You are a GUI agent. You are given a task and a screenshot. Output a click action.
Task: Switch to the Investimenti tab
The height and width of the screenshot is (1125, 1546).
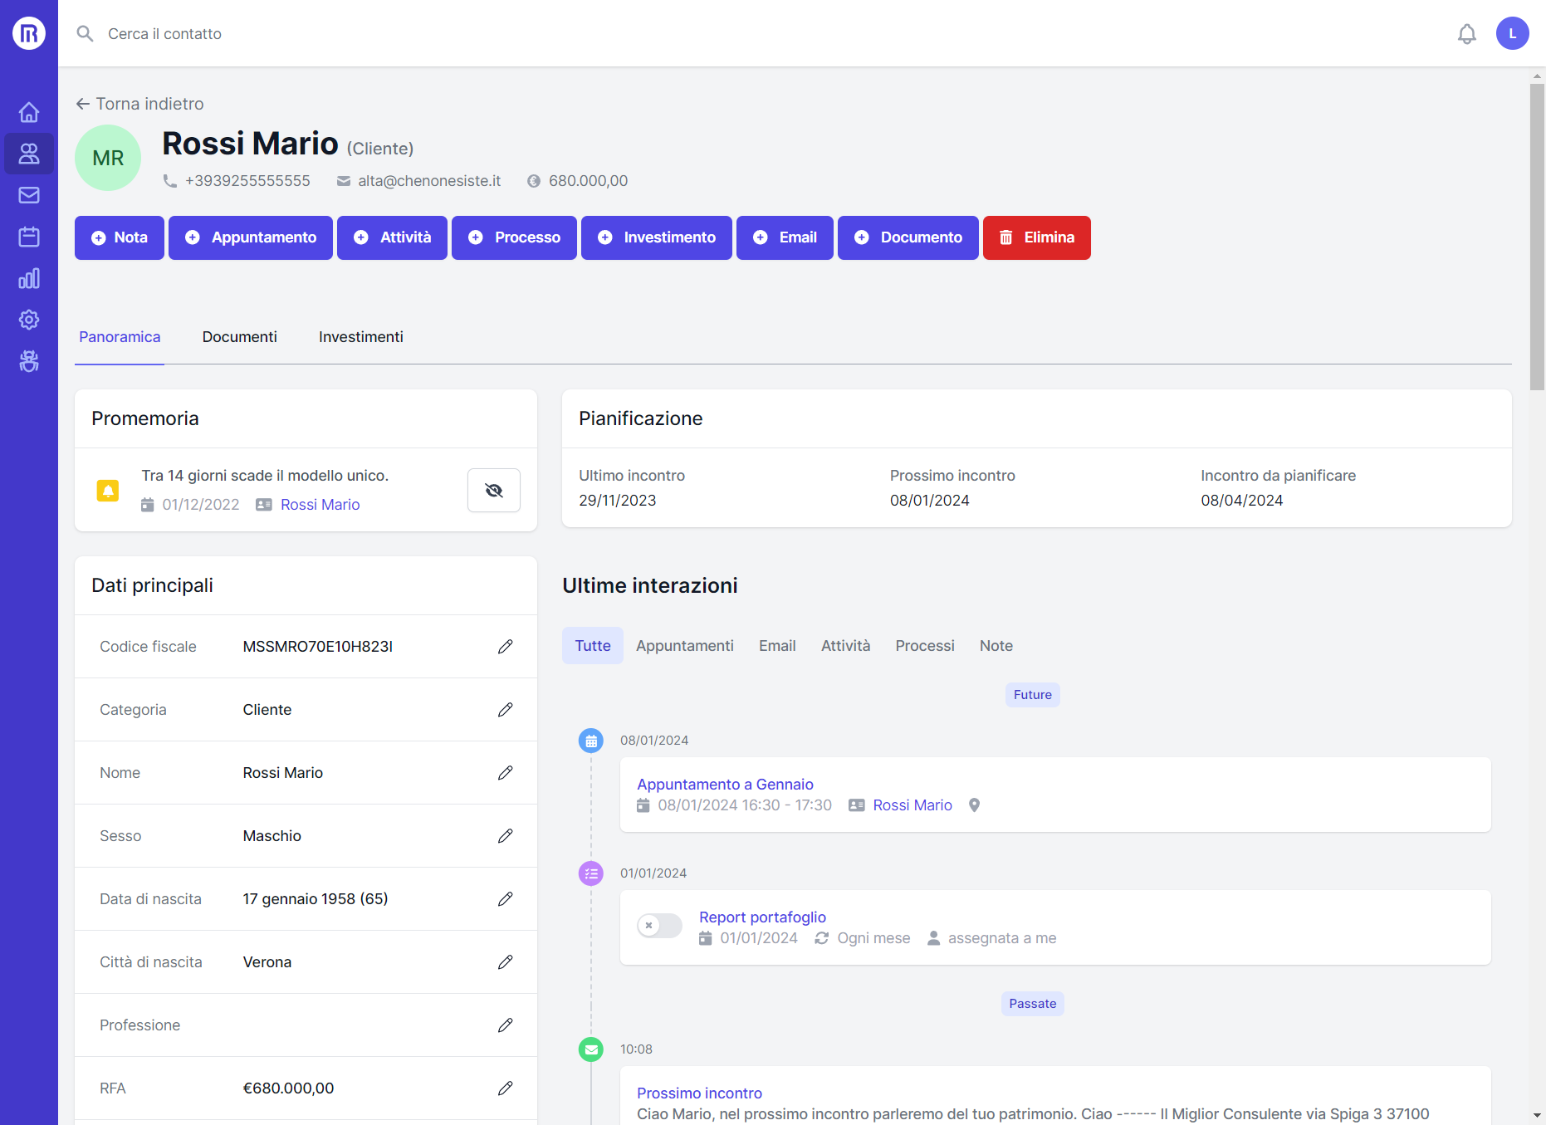[x=361, y=337]
